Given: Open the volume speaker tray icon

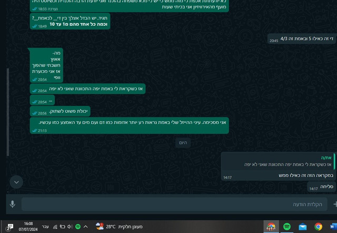Looking at the screenshot, I should (70, 227).
